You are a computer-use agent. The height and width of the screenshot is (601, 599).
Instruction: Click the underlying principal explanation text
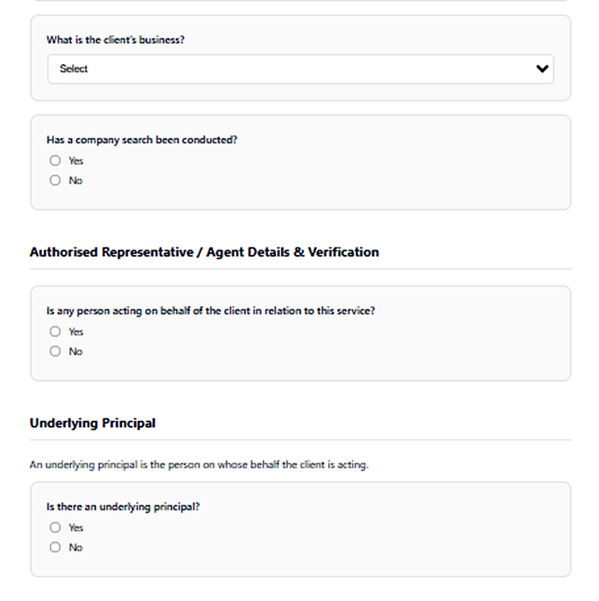[x=199, y=464]
